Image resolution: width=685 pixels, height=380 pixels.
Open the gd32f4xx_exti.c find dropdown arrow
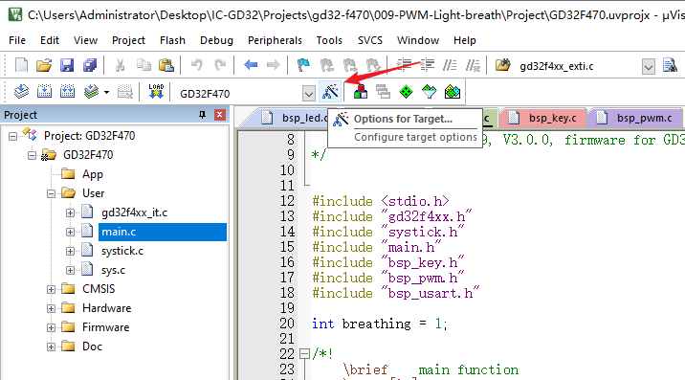[x=649, y=66]
